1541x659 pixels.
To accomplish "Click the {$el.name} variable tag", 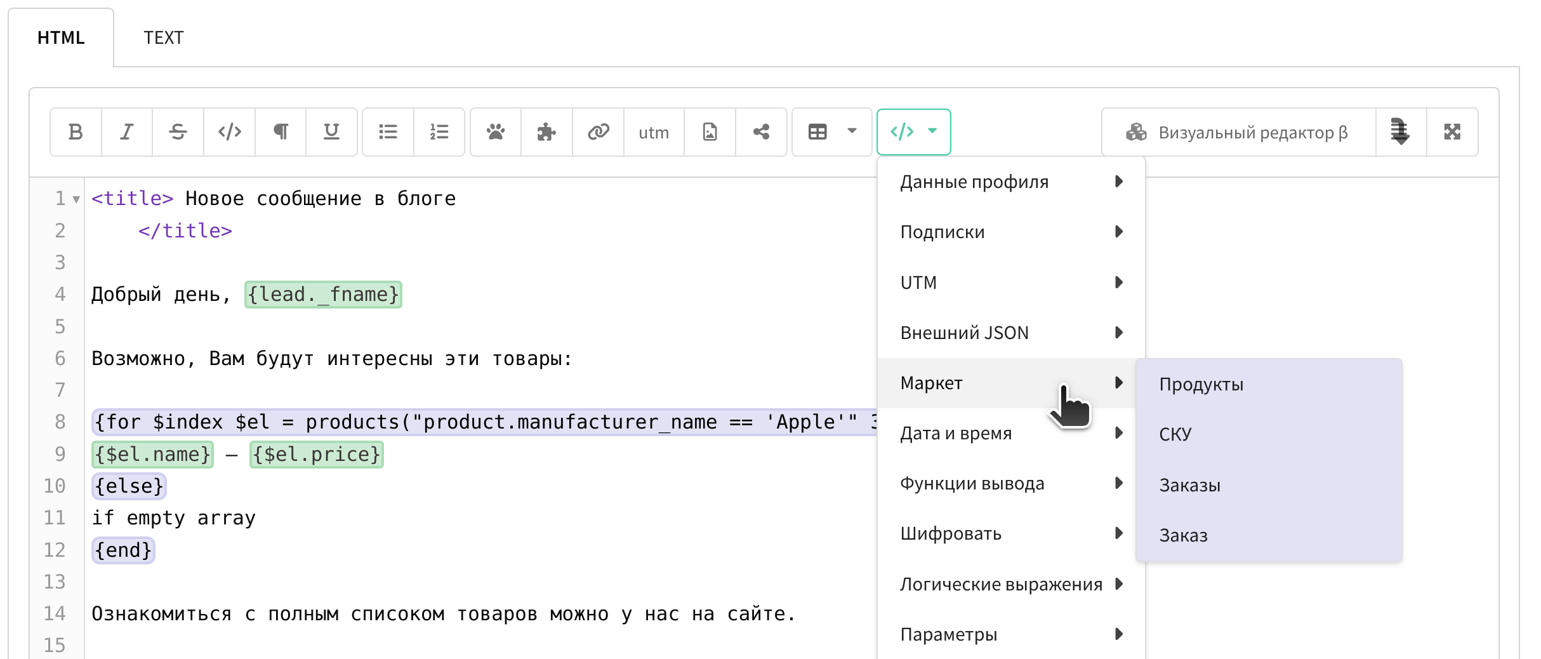I will click(152, 455).
